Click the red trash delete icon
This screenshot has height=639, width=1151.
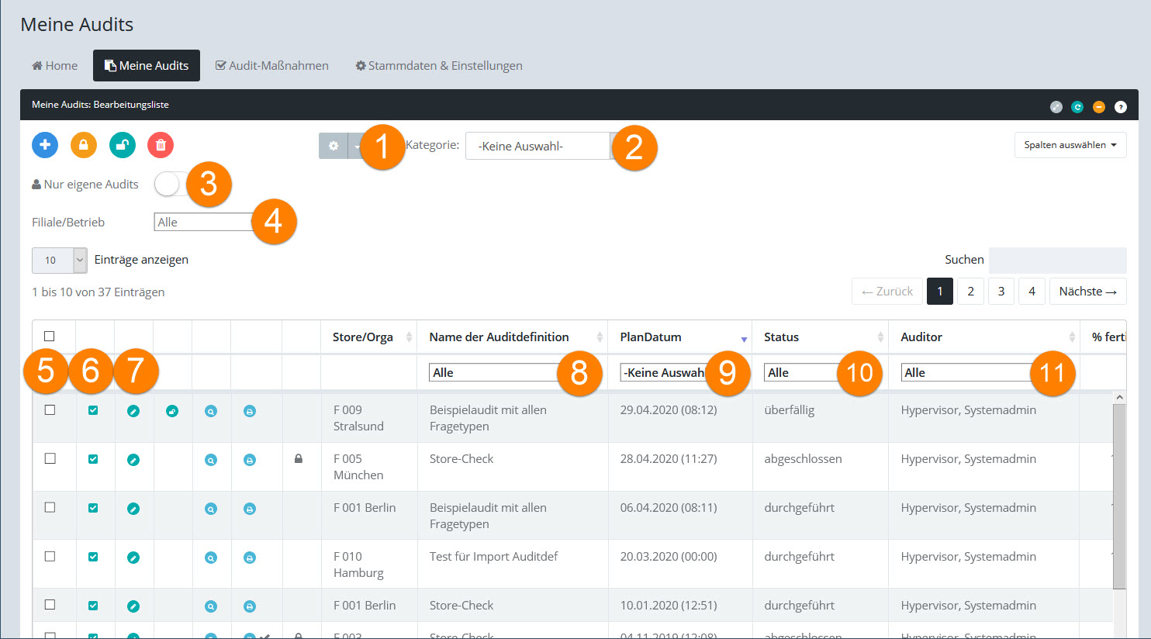click(x=161, y=145)
